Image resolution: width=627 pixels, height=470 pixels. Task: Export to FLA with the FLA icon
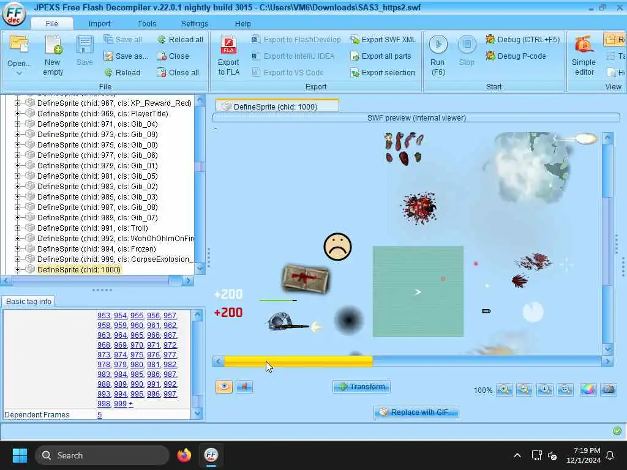pyautogui.click(x=229, y=55)
